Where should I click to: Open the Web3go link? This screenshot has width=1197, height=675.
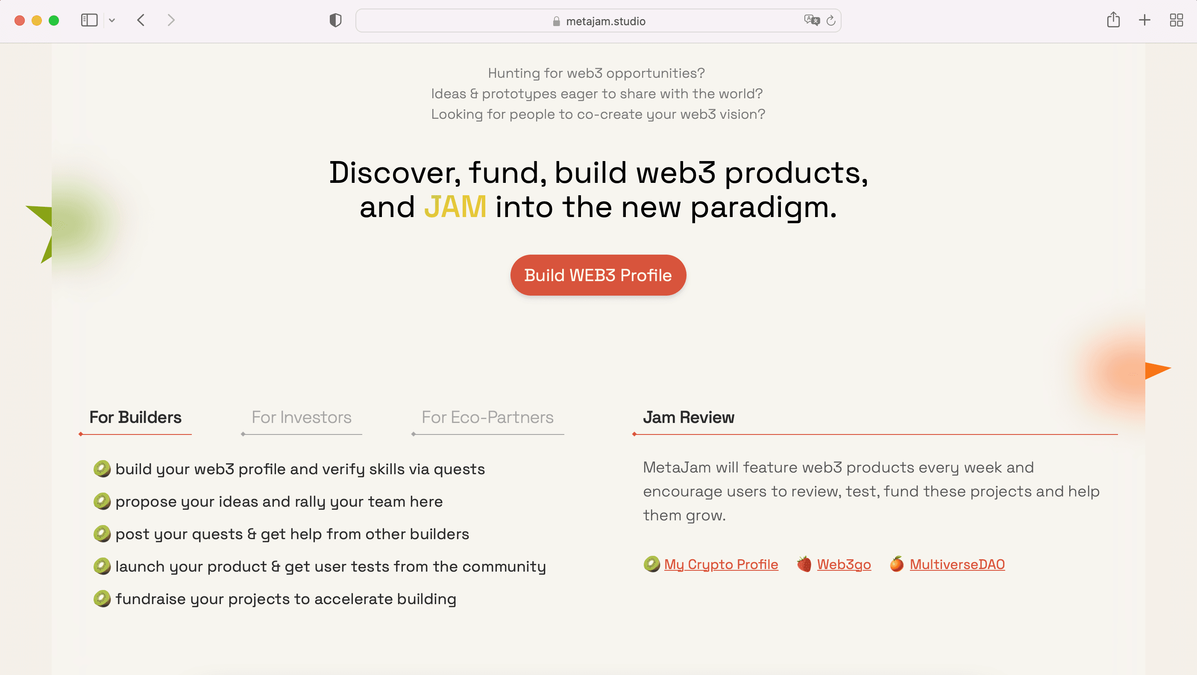coord(844,564)
